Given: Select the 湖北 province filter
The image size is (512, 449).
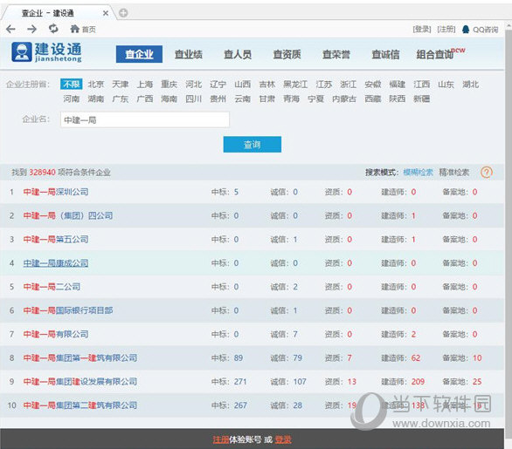Looking at the screenshot, I should point(471,85).
